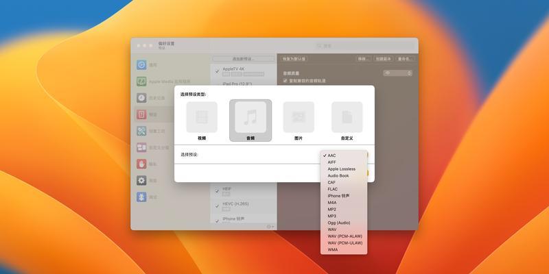Image resolution: width=549 pixels, height=274 pixels.
Task: Select the iPhone 铃声 preset list row name
Action: (x=233, y=219)
